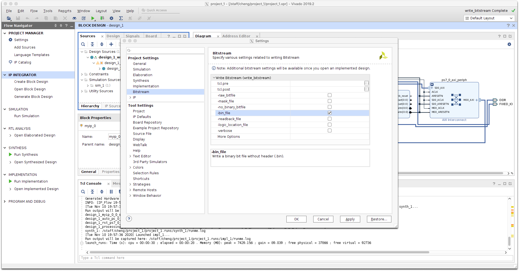
Task: Open the Default Layout dropdown
Action: click(489, 18)
